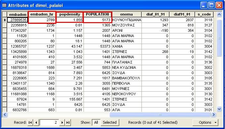The image size is (225, 129).
Task: Click popdensity value 27.556
Action: coord(70,62)
